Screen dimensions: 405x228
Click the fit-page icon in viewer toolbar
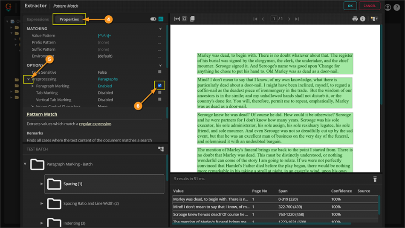coord(185,19)
